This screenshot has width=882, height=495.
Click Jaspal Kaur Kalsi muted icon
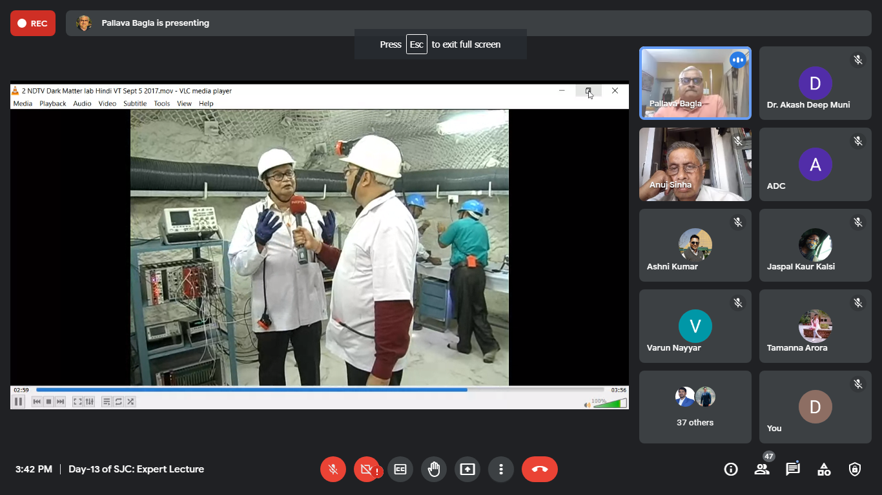click(858, 222)
